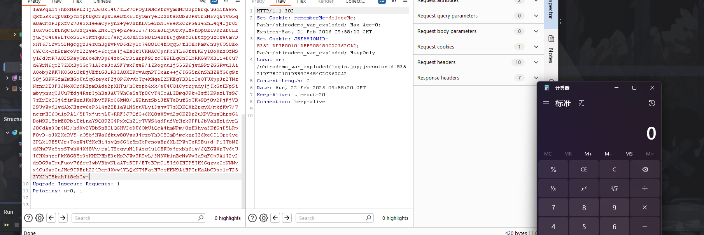This screenshot has width=704, height=235.
Task: Toggle Calculator keep-on-top mode icon
Action: (x=581, y=103)
